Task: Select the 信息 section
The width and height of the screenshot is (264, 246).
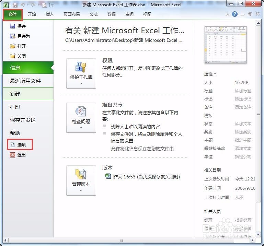Action: point(28,68)
